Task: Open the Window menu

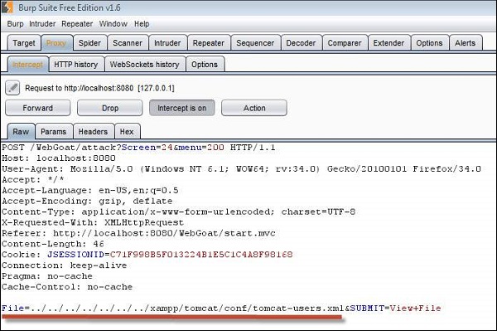Action: coord(113,24)
